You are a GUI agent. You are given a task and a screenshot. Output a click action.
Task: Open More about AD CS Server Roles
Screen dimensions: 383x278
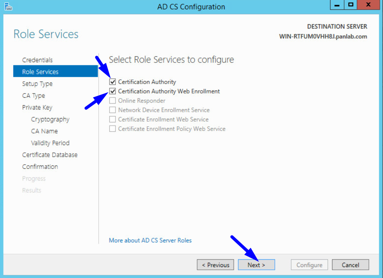pos(150,240)
